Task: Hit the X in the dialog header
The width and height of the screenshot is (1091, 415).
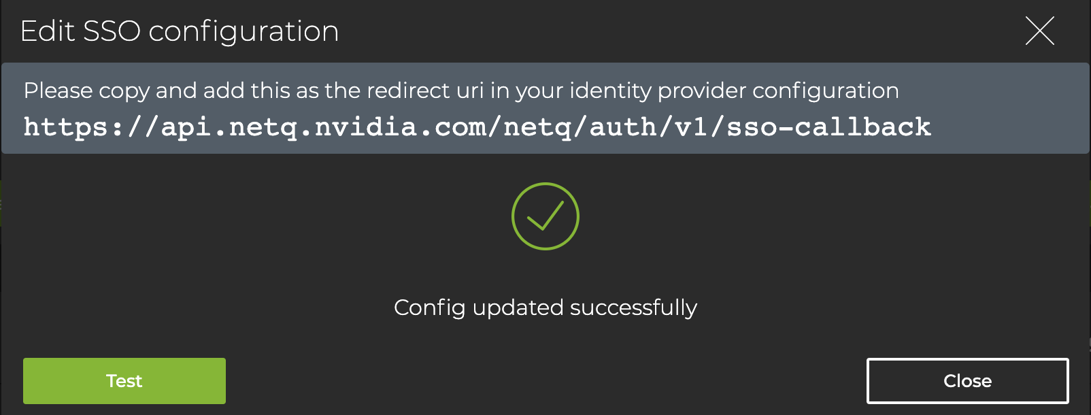Action: 1039,31
